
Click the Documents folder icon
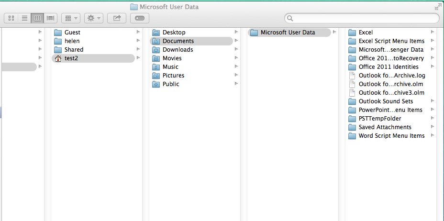click(156, 41)
